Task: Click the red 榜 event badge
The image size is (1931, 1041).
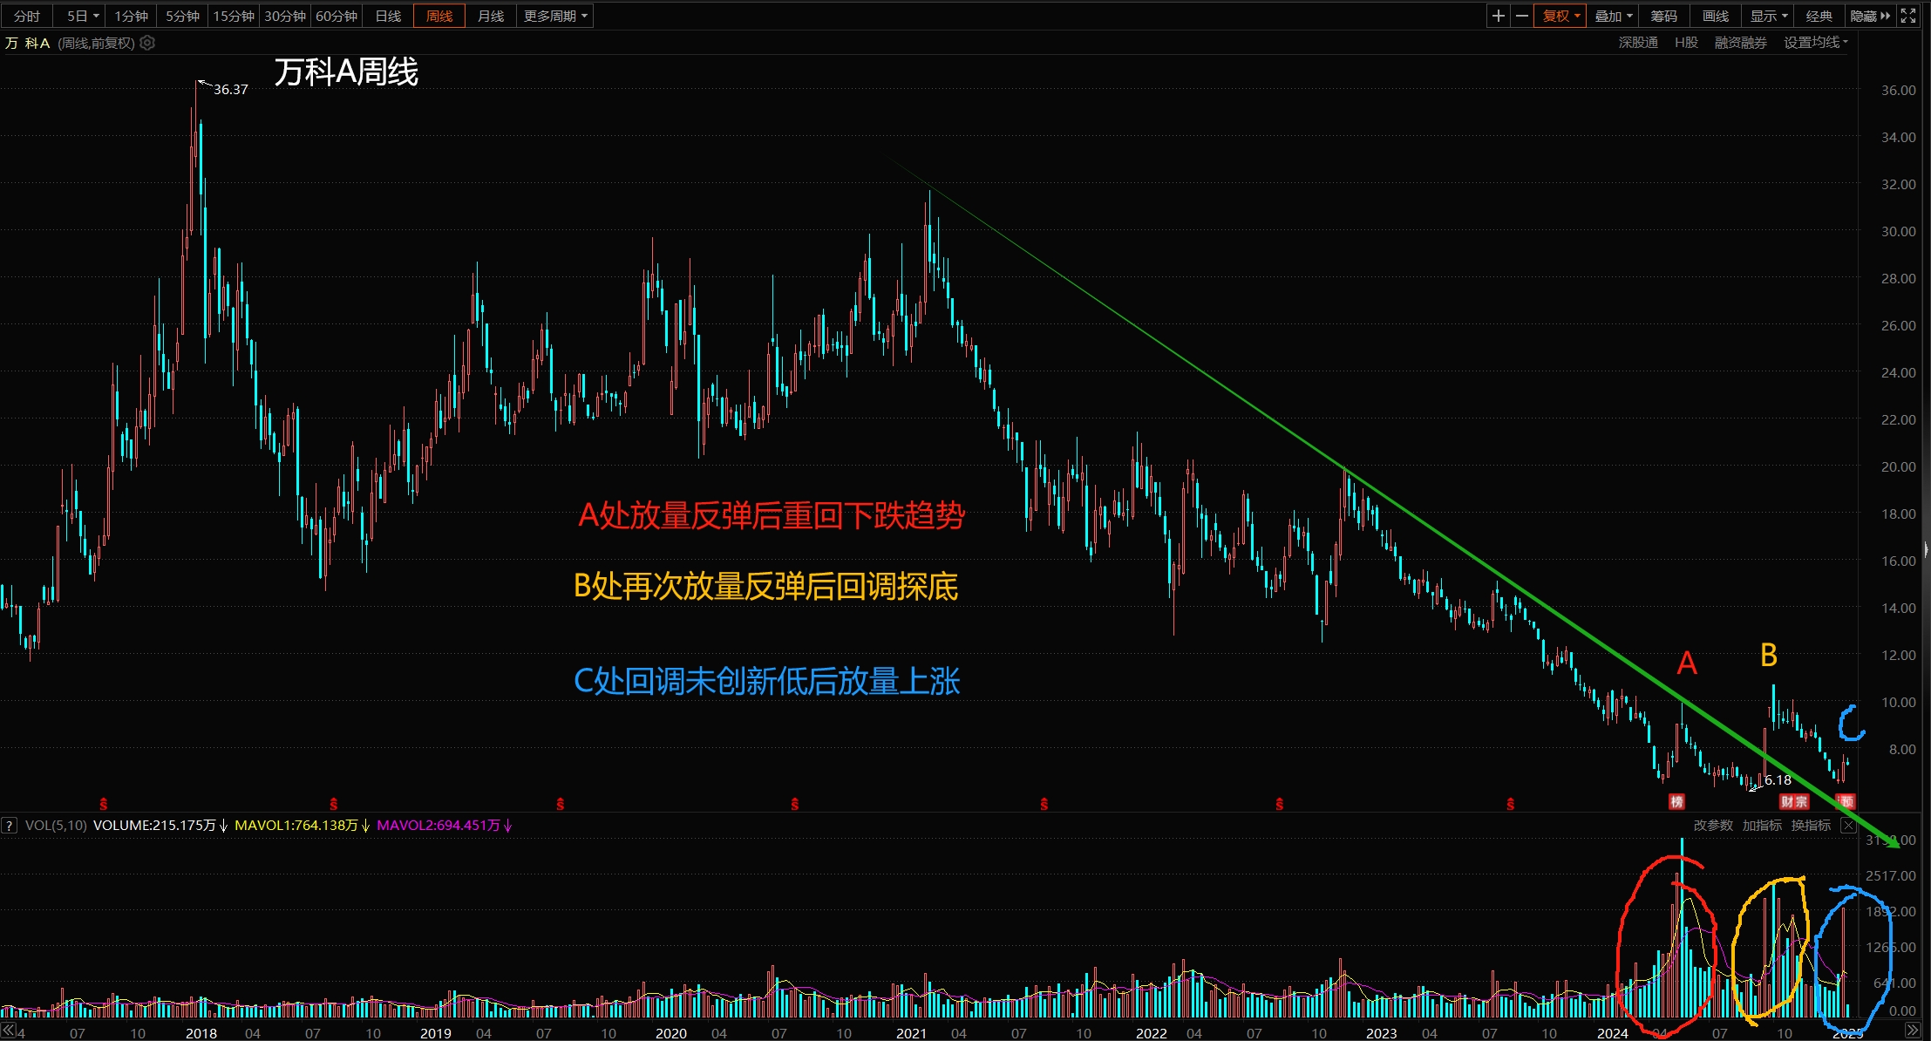Action: point(1676,801)
